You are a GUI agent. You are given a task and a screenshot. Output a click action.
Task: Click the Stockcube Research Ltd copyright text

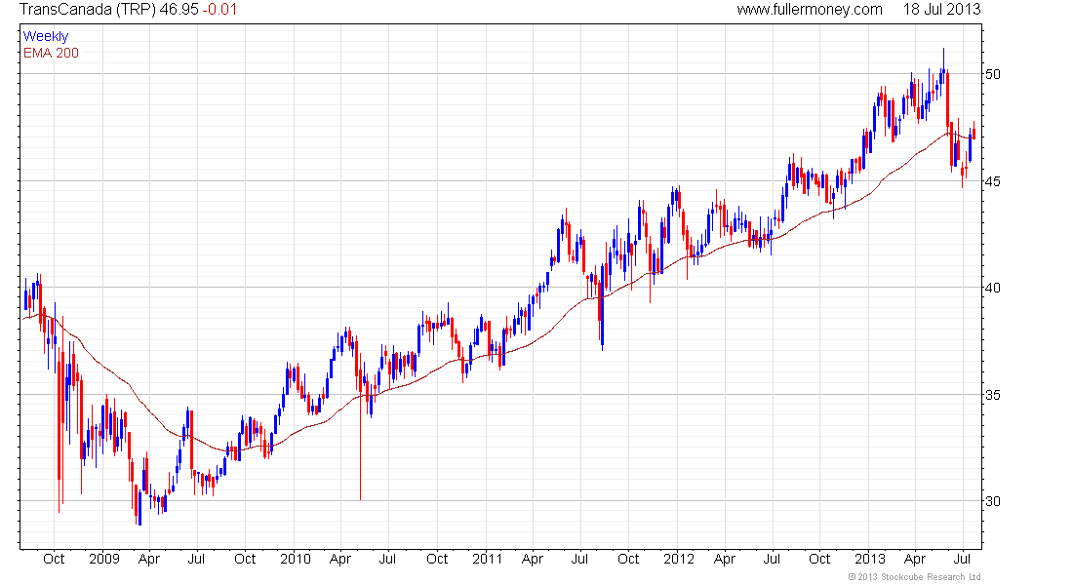[x=914, y=577]
